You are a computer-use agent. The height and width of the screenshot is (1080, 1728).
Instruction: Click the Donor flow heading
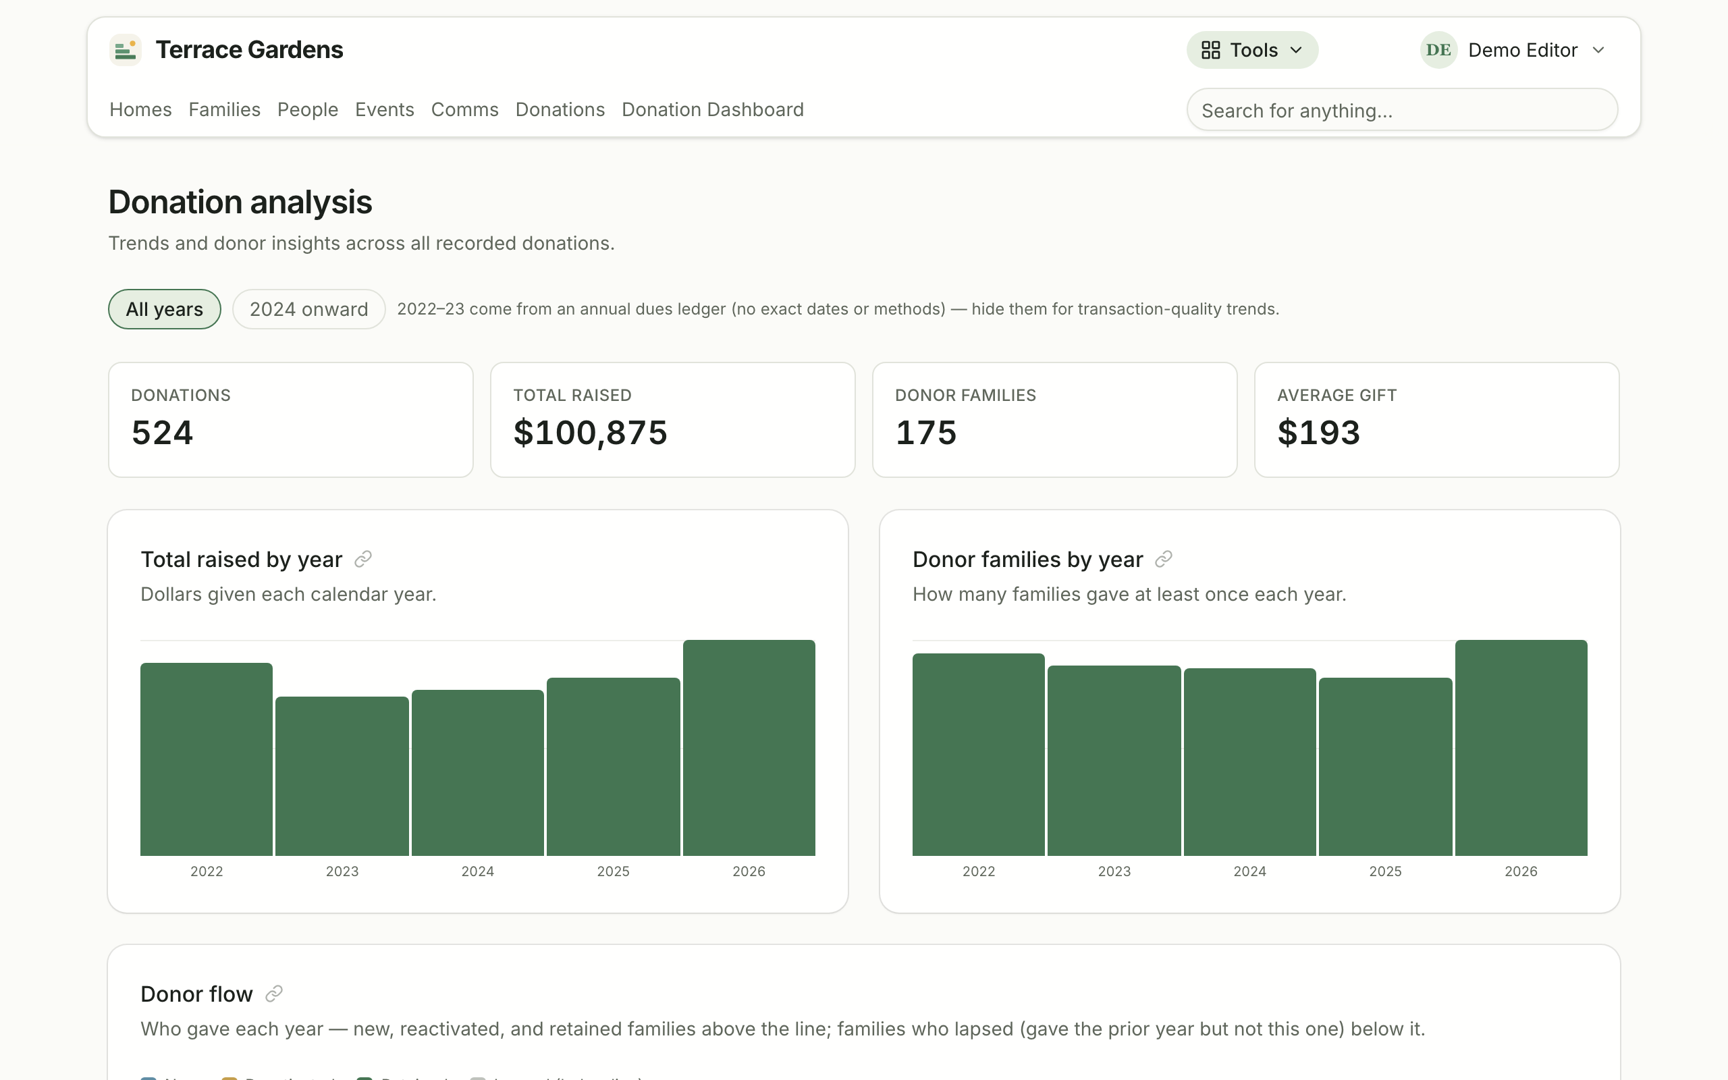196,994
